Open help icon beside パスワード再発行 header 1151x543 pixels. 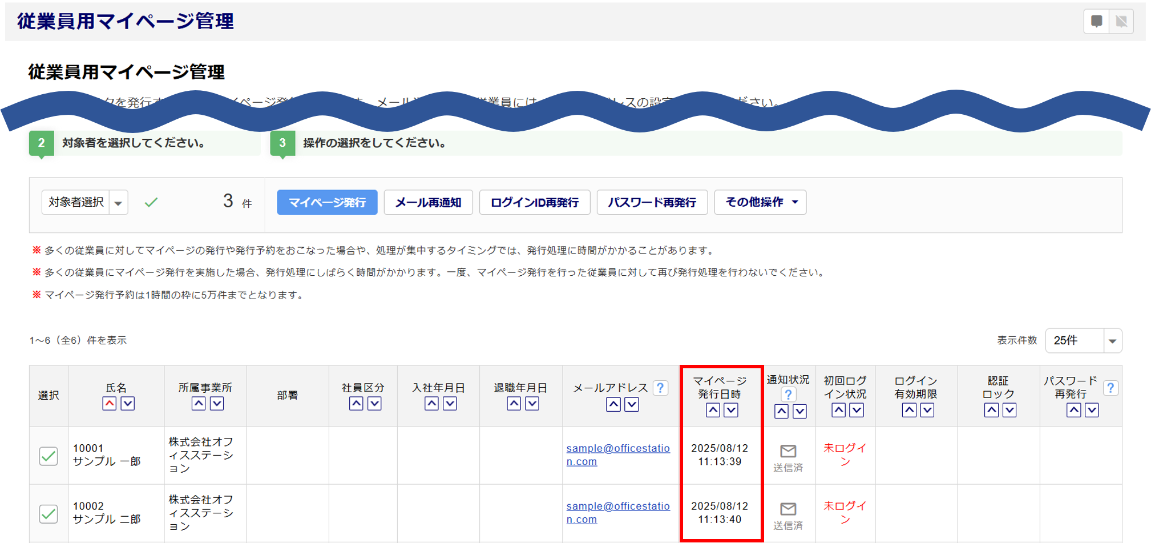[x=1110, y=388]
